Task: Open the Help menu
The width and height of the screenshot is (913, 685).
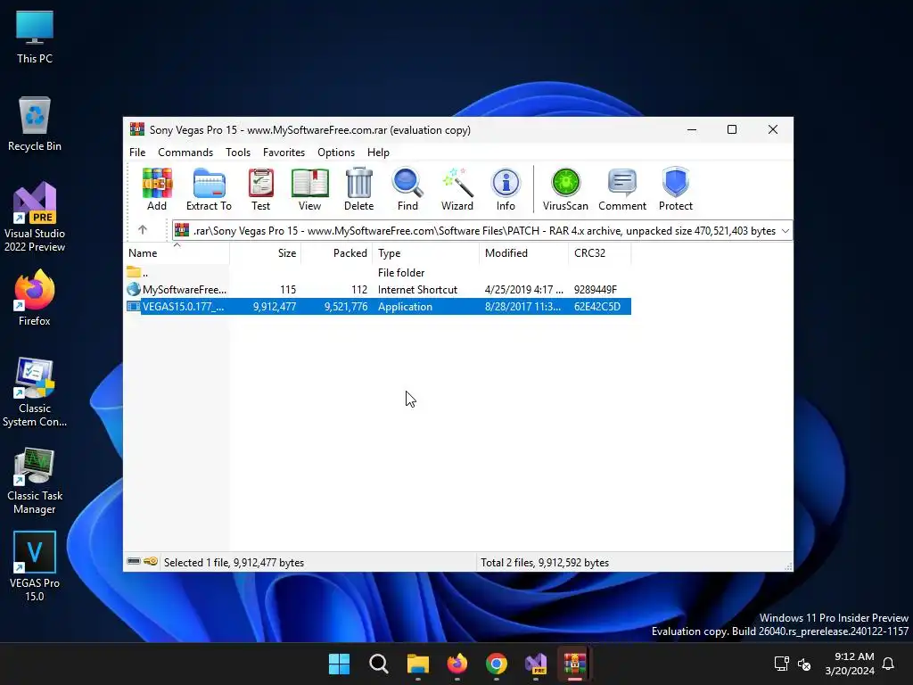Action: (378, 152)
